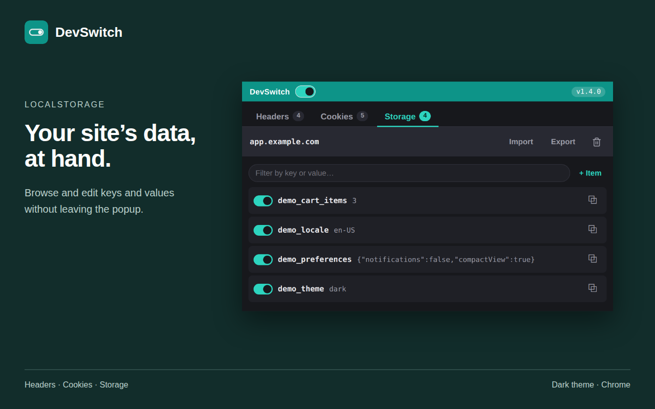
Task: Select the demo_locale key name
Action: [x=303, y=230]
